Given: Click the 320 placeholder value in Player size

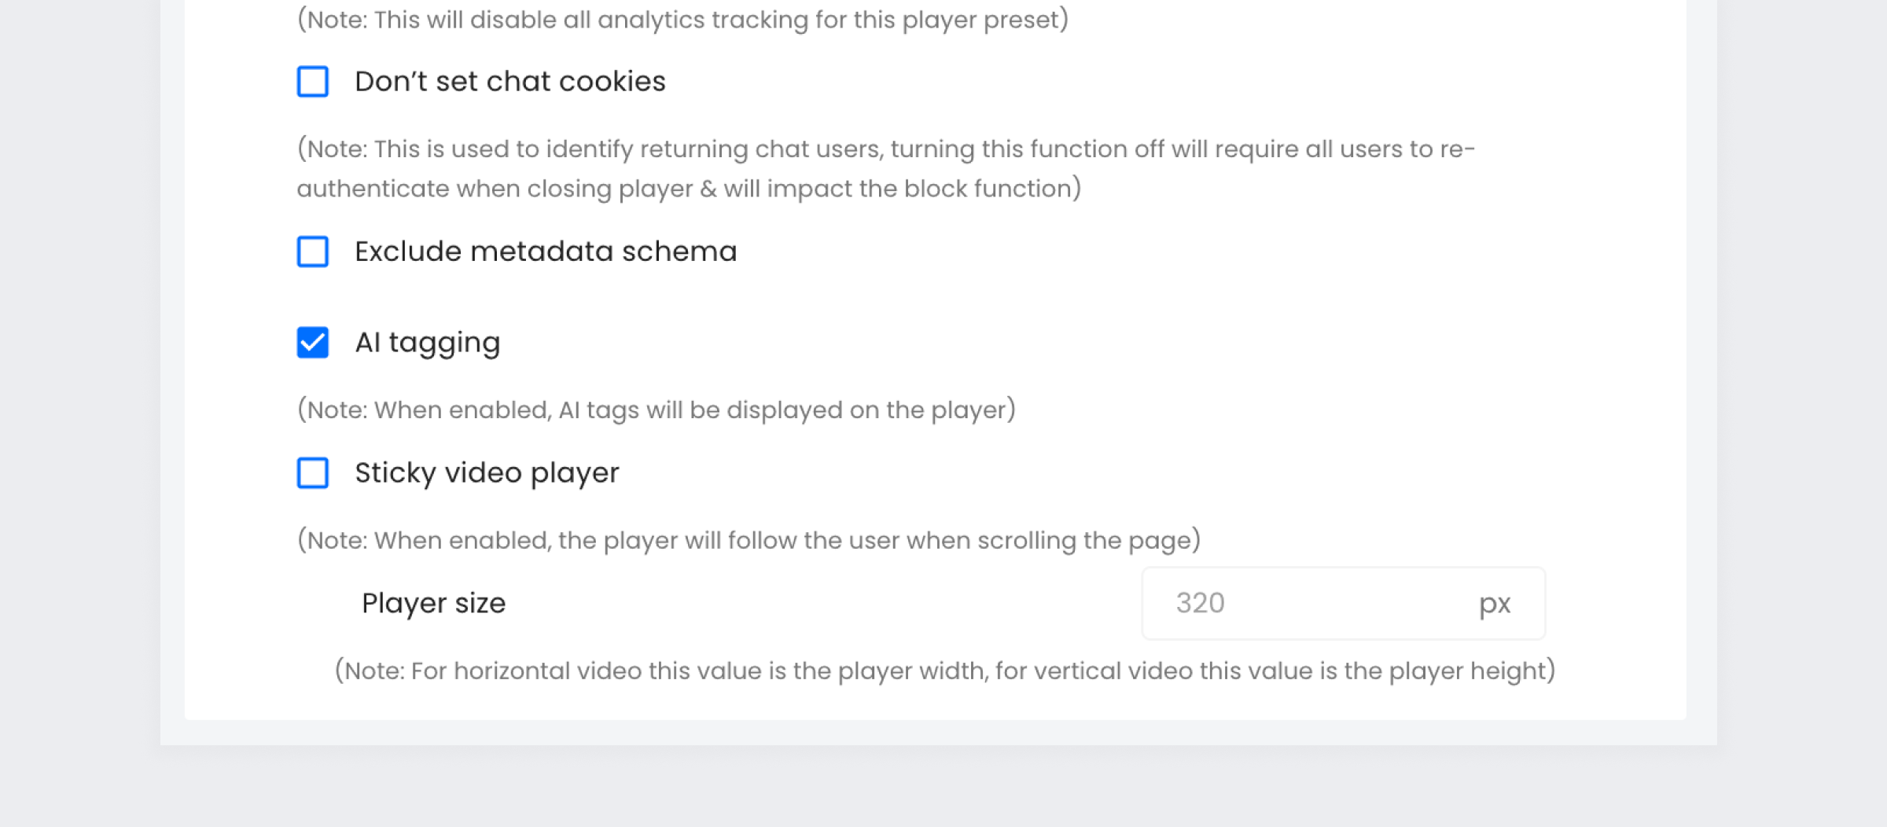Looking at the screenshot, I should pos(1200,603).
